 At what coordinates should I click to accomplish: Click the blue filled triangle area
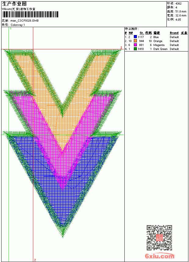[x=63, y=200]
